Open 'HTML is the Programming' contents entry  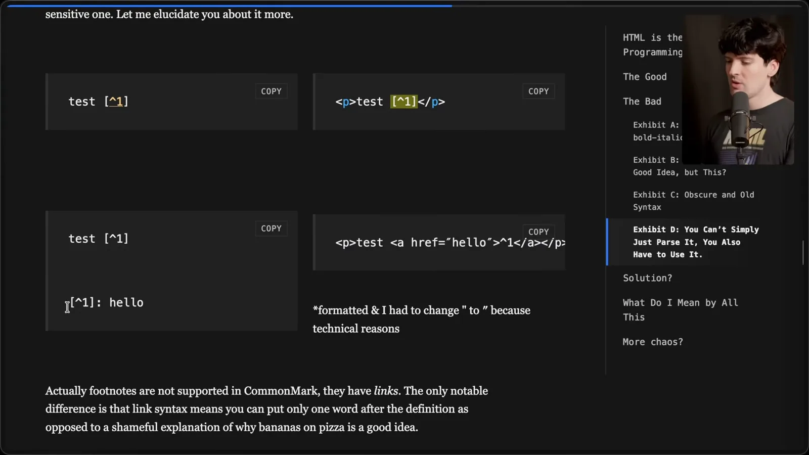pos(653,44)
